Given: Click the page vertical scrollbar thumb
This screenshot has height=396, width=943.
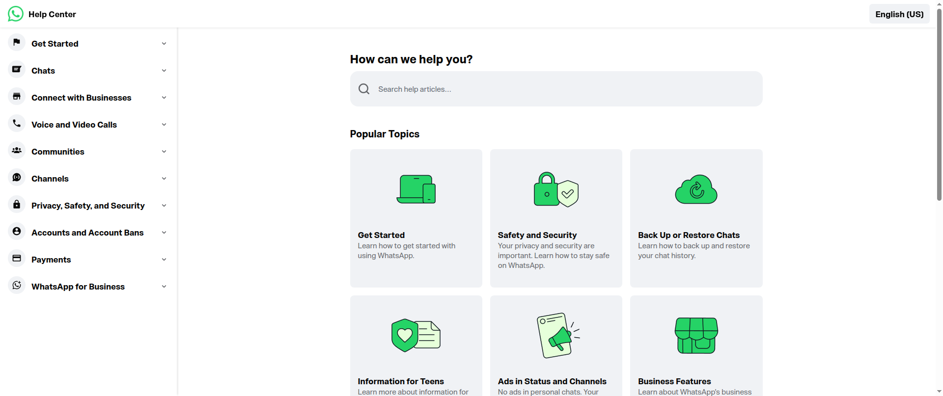Looking at the screenshot, I should 939,104.
